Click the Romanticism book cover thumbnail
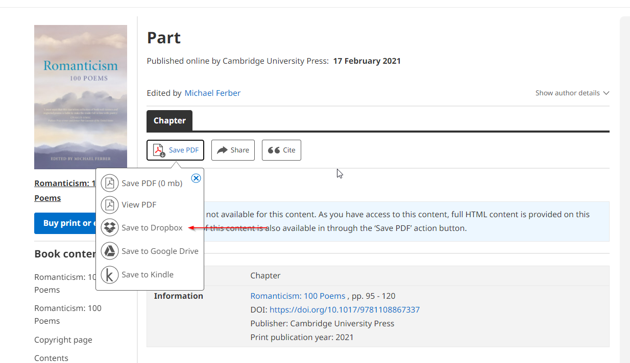This screenshot has height=363, width=630. 81,97
